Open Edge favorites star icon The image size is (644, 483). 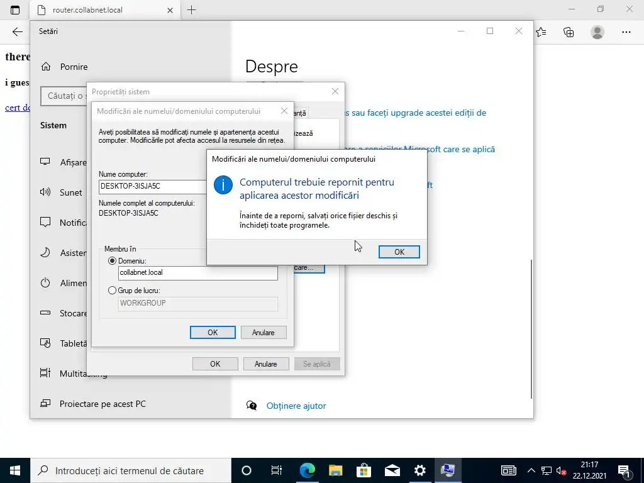pos(541,32)
